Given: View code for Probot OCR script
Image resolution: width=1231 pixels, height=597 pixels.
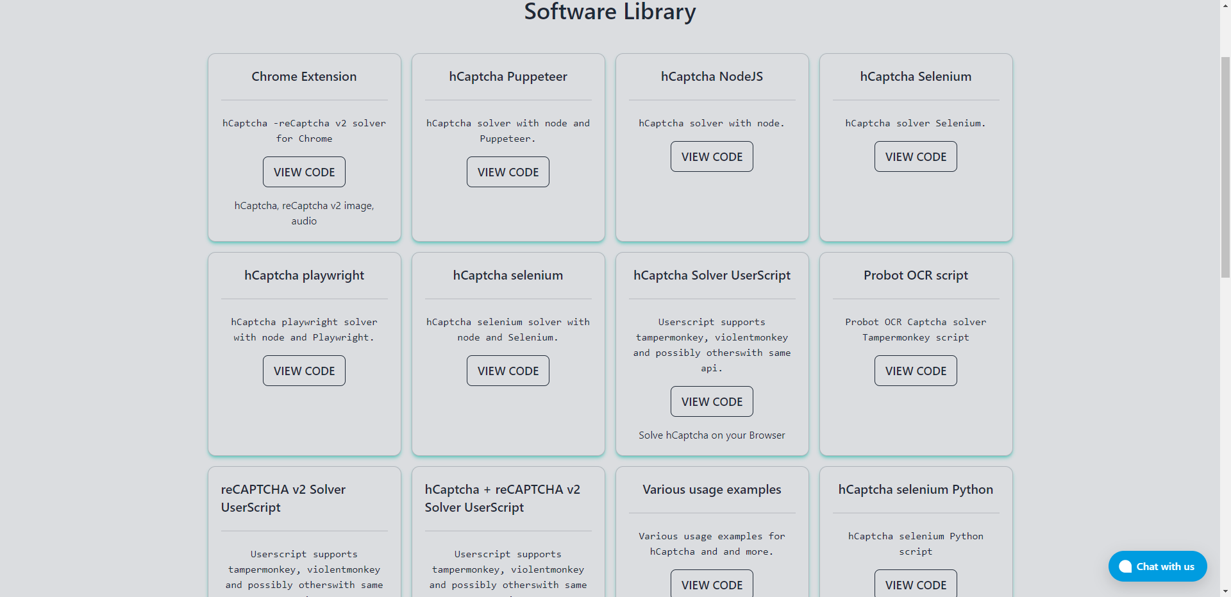Looking at the screenshot, I should coord(916,371).
